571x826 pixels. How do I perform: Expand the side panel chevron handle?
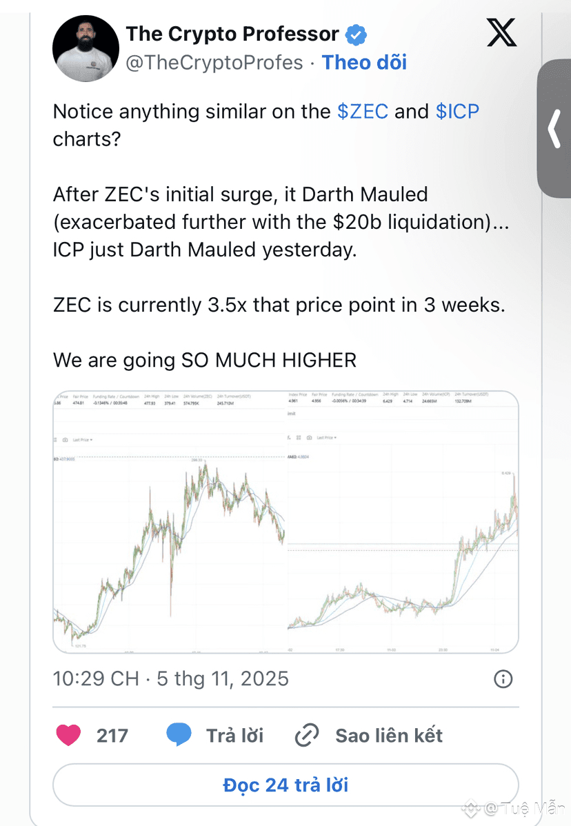[x=554, y=128]
